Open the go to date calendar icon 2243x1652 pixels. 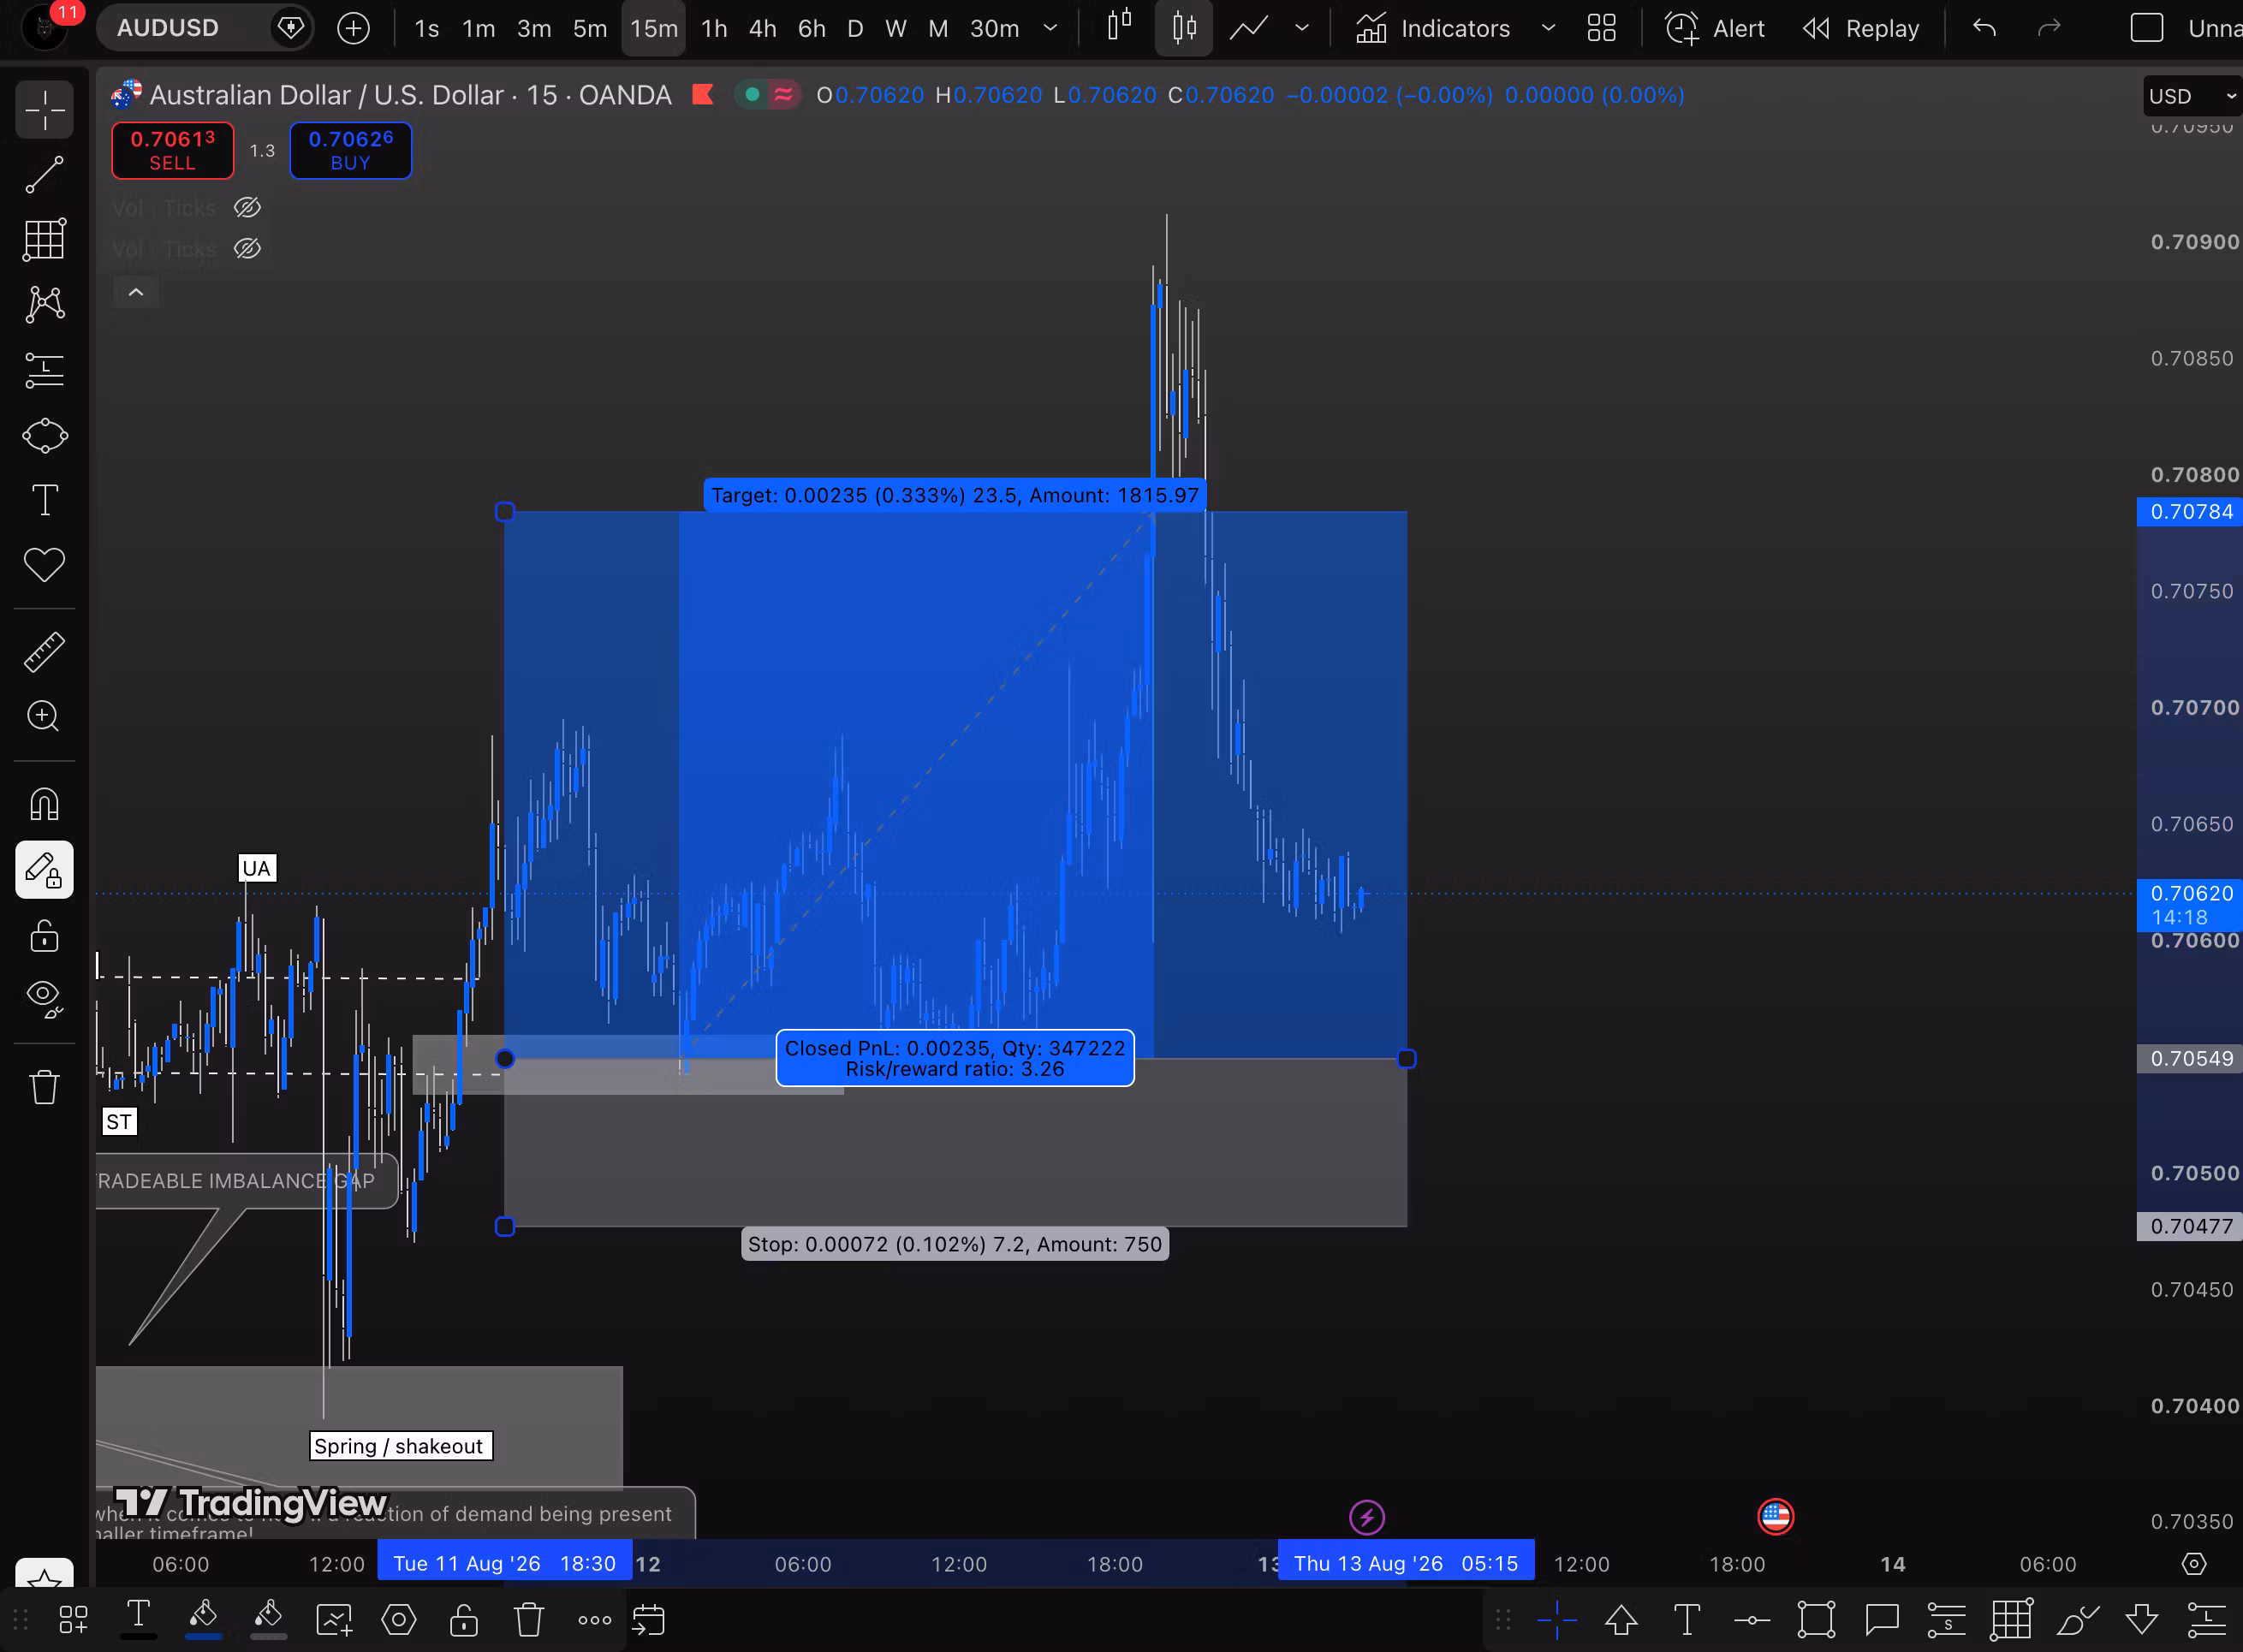[x=648, y=1619]
